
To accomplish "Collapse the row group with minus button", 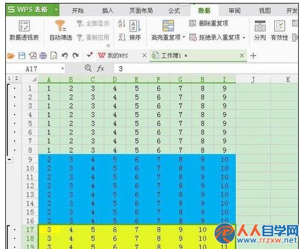I will tap(9, 160).
